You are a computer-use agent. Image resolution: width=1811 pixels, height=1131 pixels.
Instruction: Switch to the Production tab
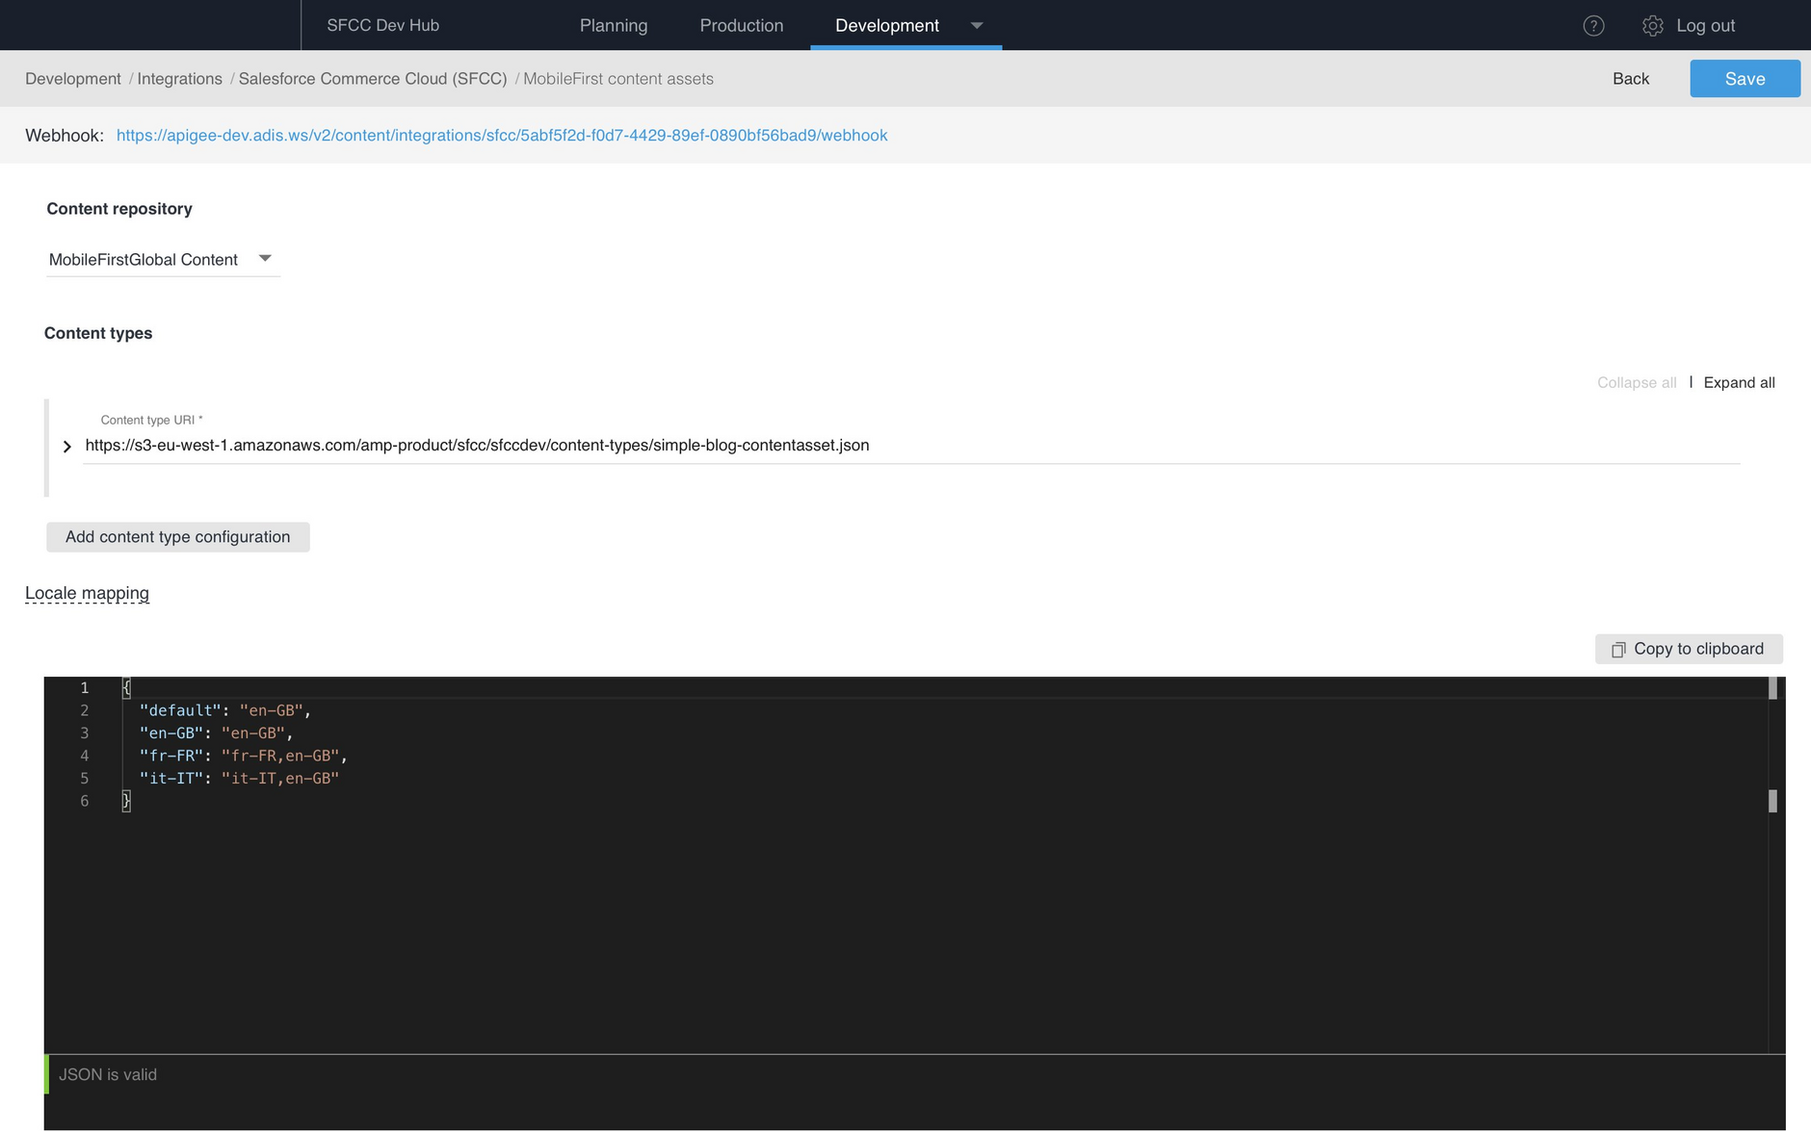[x=742, y=26]
